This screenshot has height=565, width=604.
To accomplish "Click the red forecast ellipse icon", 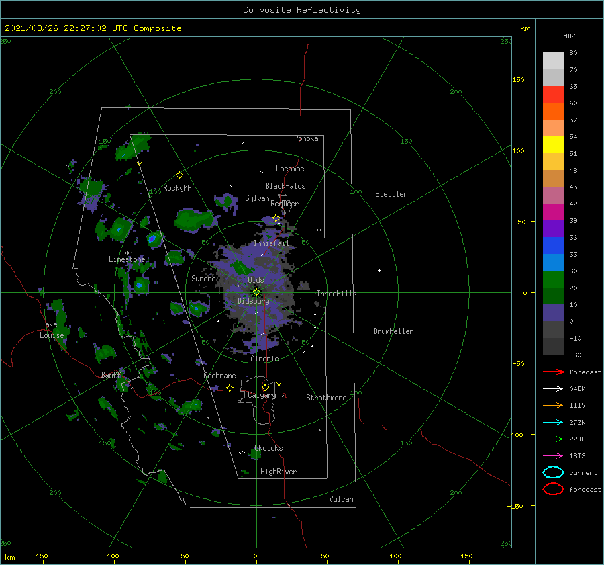I will point(553,489).
